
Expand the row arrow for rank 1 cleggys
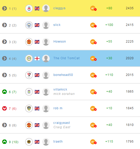[4, 8]
